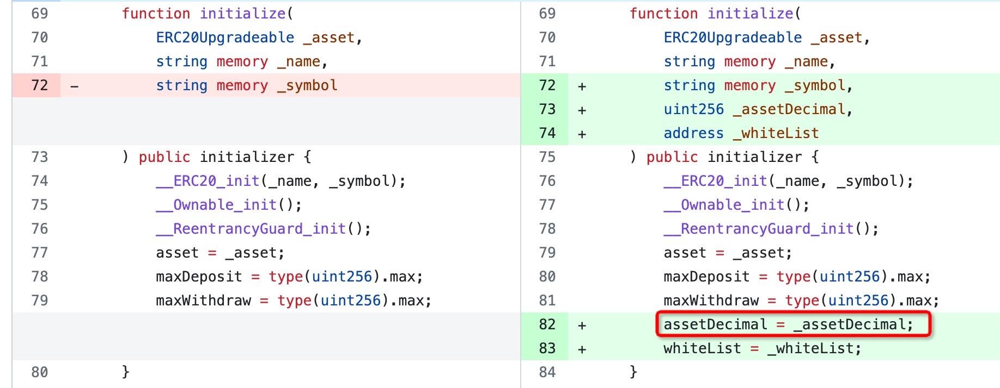Select line number 69 in the left pane
Image resolution: width=1000 pixels, height=388 pixels.
coord(39,14)
